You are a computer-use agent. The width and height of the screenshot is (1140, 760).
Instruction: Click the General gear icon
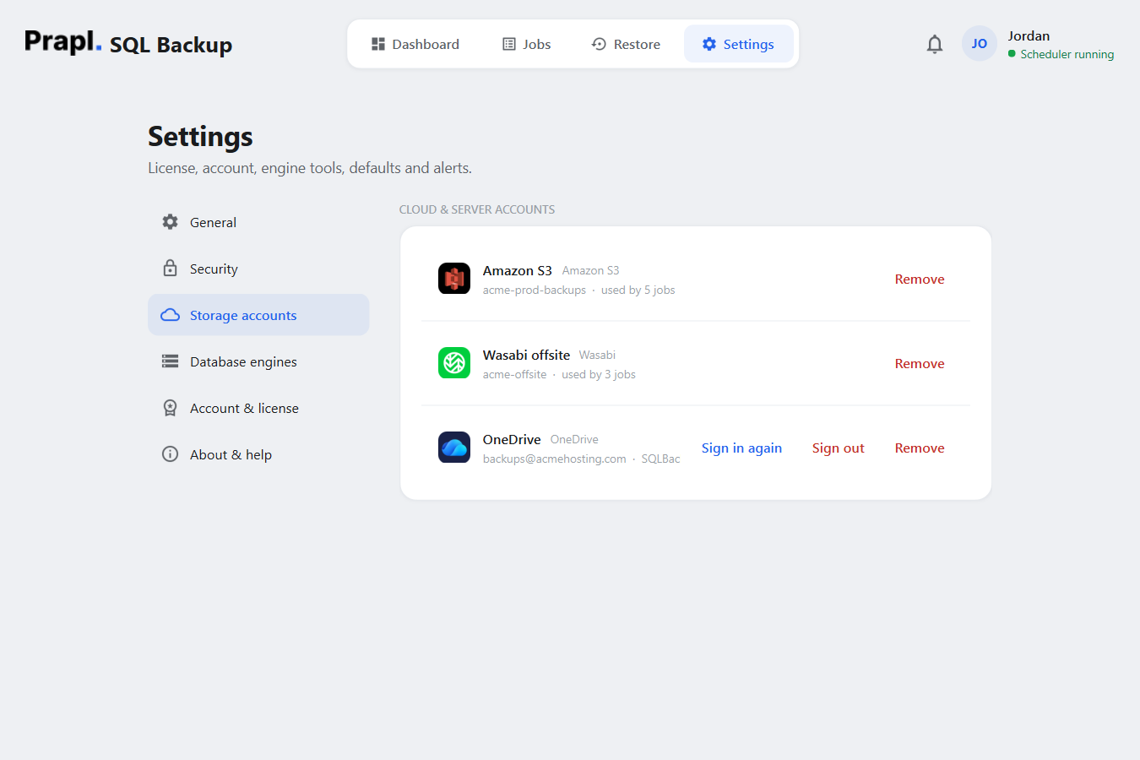tap(170, 222)
